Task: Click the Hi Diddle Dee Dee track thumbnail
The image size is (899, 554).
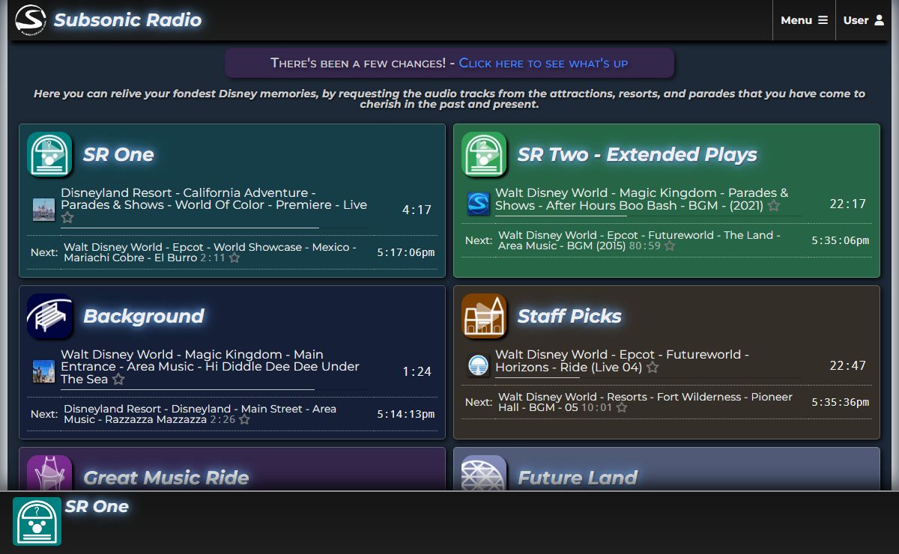Action: pos(44,371)
